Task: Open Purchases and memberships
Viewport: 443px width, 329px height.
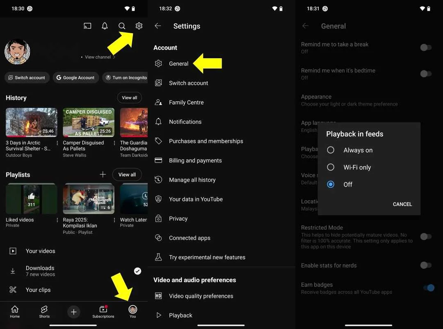Action: (221, 141)
